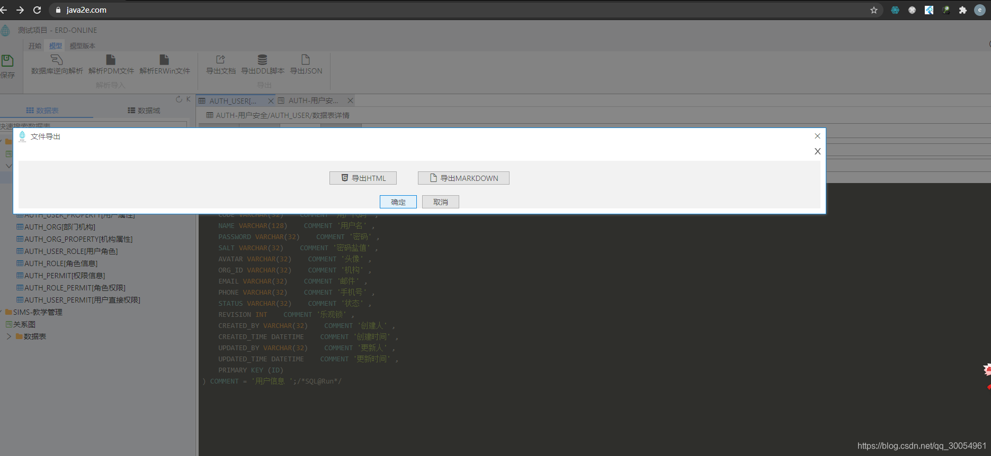The width and height of the screenshot is (991, 456).
Task: Click the refresh icon above the table tree
Action: 179,99
